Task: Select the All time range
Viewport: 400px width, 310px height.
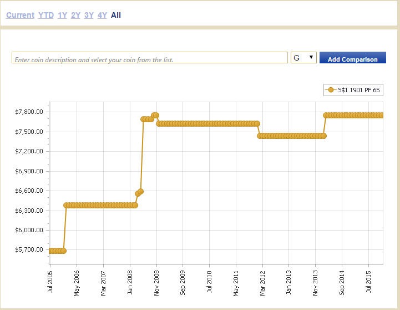Action: [115, 15]
